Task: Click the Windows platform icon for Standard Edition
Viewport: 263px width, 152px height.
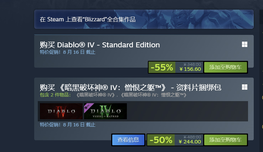Action: (x=244, y=44)
